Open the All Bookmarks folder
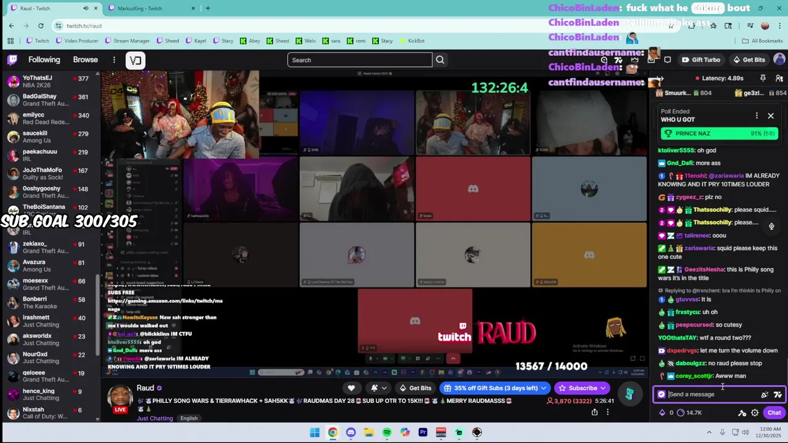This screenshot has height=443, width=788. click(x=762, y=41)
